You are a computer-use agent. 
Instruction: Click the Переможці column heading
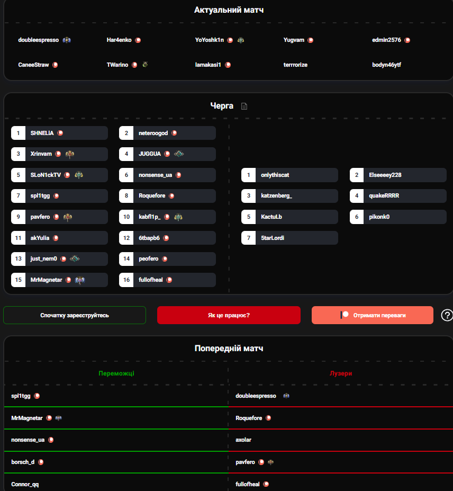point(116,373)
